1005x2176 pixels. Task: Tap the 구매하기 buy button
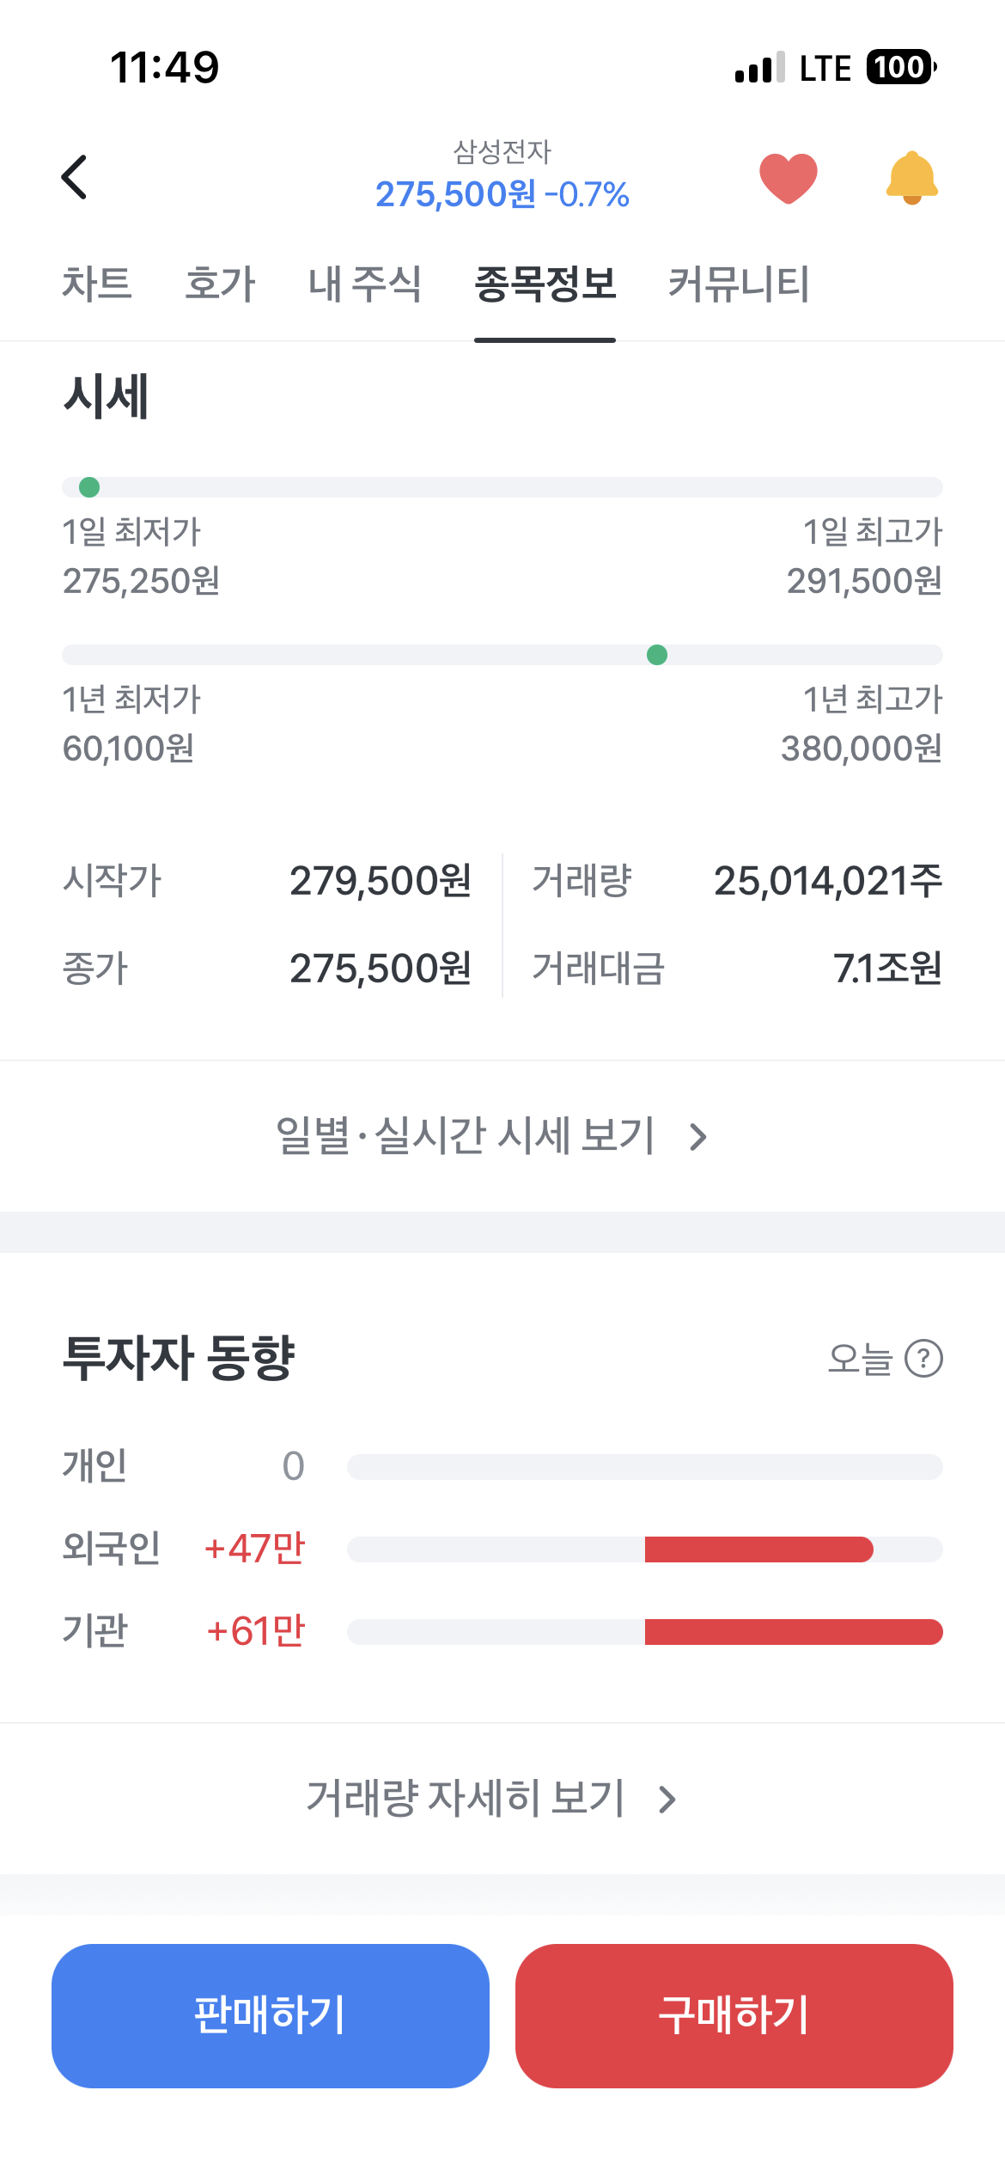(734, 2016)
